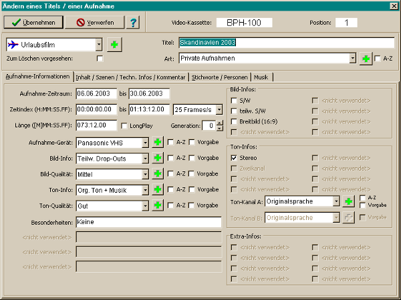401x300 pixels.
Task: Click green plus next to Bild-Qualität
Action: [158, 174]
